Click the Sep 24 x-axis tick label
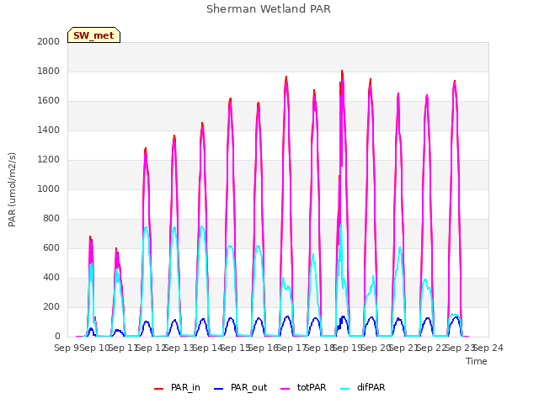Screen dimensions: 539x404 click(x=488, y=348)
